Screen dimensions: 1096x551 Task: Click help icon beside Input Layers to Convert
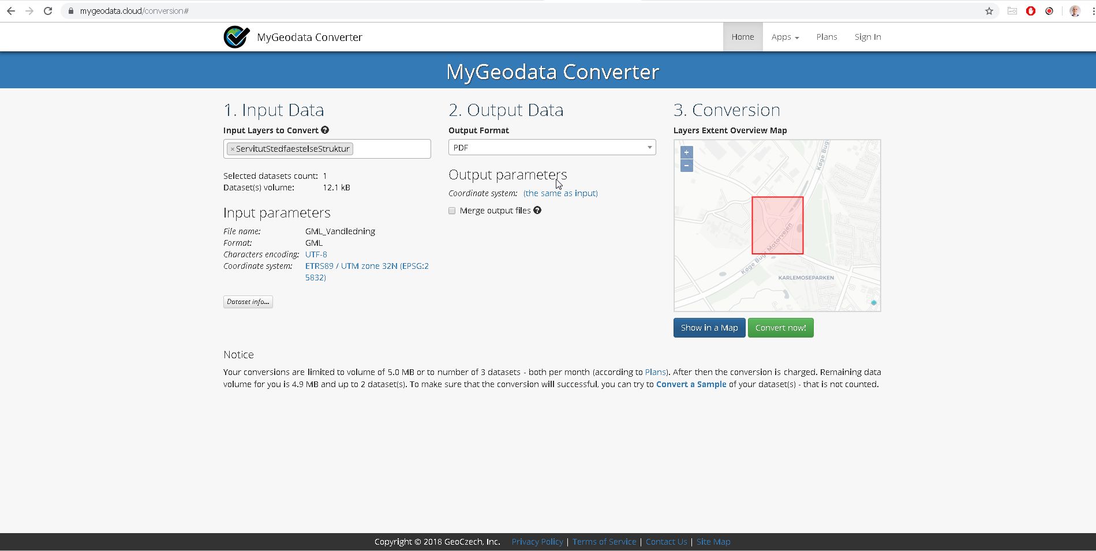coord(325,130)
